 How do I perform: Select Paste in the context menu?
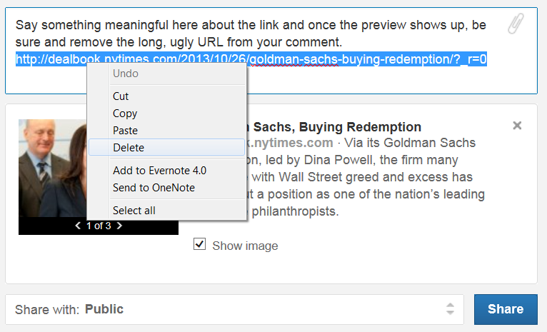[x=125, y=131]
